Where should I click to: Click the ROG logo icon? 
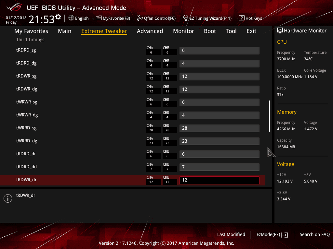pyautogui.click(x=14, y=7)
